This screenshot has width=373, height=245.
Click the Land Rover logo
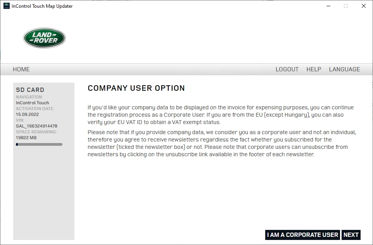[44, 38]
